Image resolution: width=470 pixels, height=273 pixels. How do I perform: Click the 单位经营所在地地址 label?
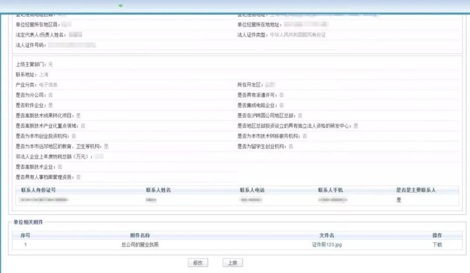[x=259, y=24]
